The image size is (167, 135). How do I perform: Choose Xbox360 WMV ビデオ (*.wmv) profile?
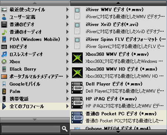[x=118, y=58]
